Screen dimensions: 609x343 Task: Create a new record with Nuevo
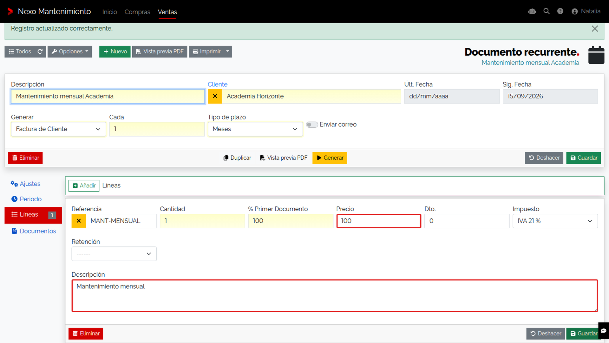[x=115, y=51]
